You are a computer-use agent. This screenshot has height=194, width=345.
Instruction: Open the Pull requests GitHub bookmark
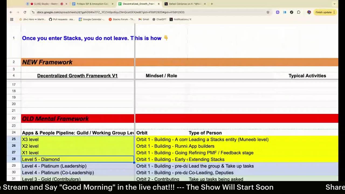click(62, 19)
